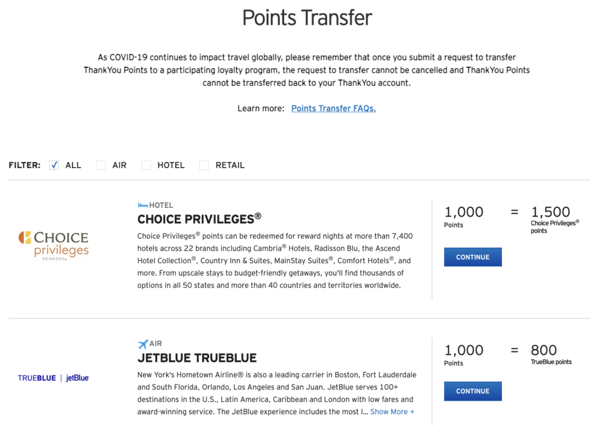Select the CHOICE PRIVILEGES heading
Viewport: 590px width, 428px height.
coord(199,219)
